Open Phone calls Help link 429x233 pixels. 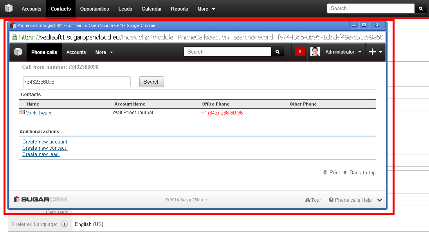click(x=350, y=200)
